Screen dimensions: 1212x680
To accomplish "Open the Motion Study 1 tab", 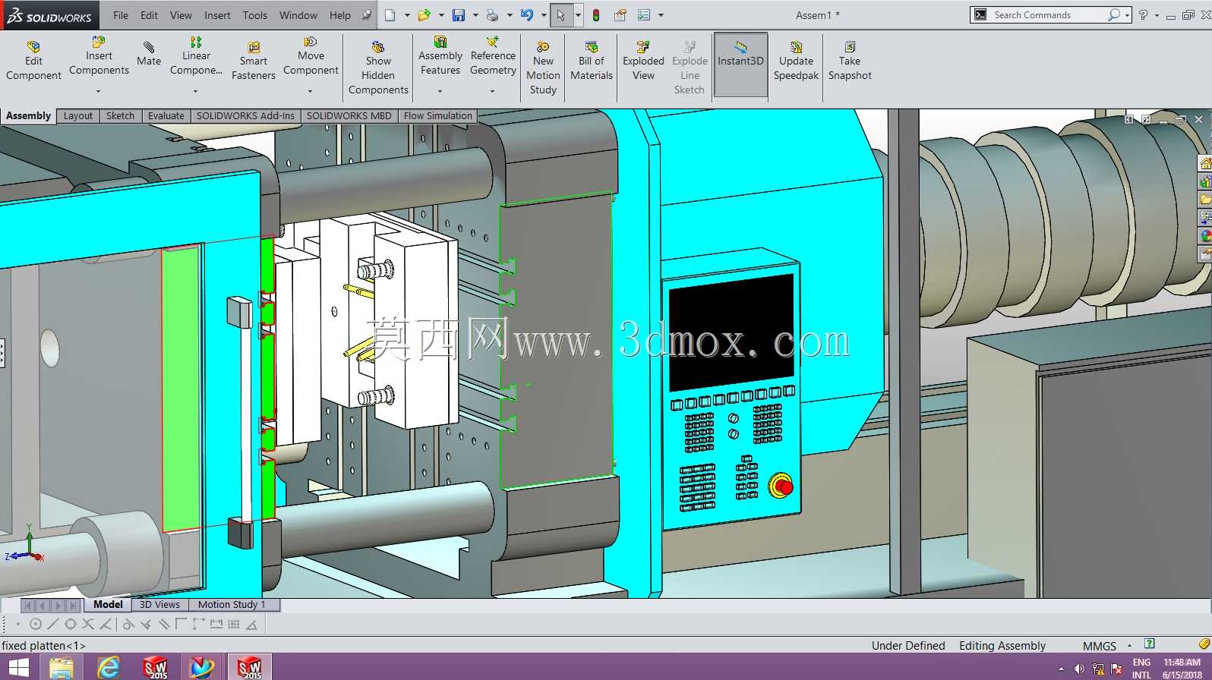I will (x=232, y=605).
